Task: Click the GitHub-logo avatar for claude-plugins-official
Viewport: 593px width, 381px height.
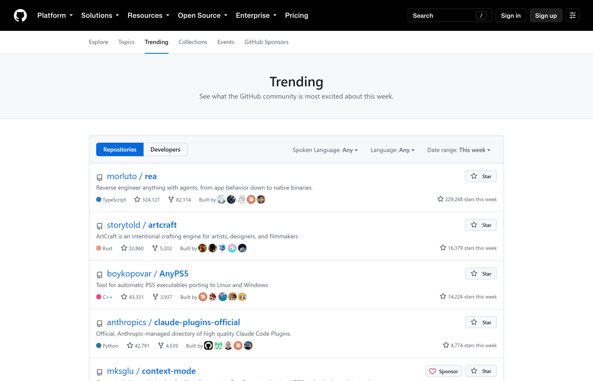Action: [209, 346]
